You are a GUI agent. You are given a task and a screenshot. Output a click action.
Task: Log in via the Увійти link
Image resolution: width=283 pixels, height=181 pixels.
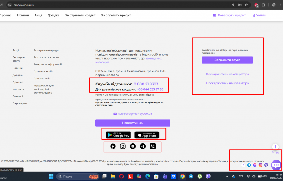coord(259,15)
